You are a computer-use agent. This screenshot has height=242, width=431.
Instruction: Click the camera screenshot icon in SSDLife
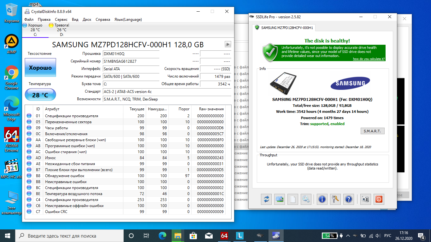(365, 199)
